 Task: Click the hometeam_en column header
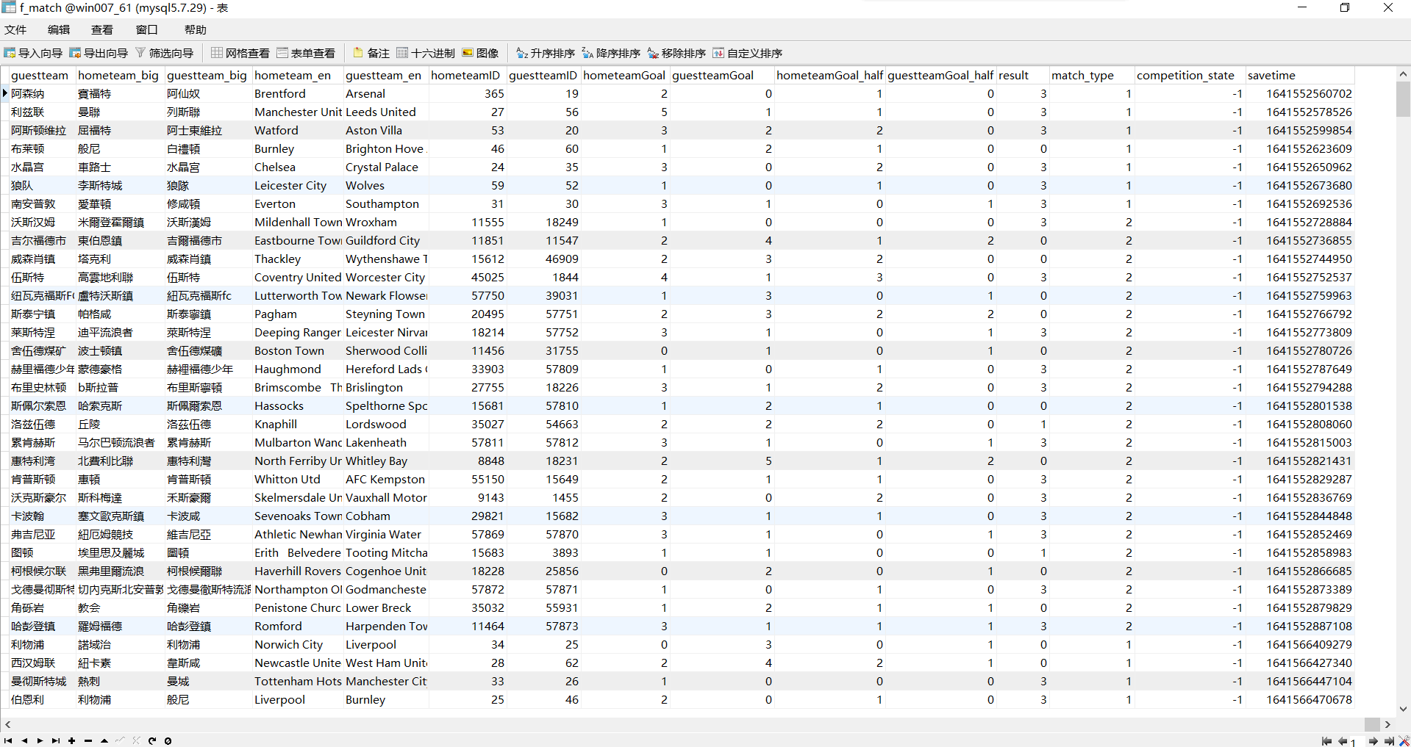coord(298,75)
